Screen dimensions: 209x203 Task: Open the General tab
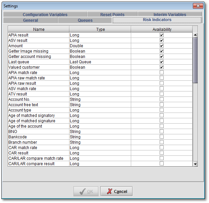(x=31, y=20)
